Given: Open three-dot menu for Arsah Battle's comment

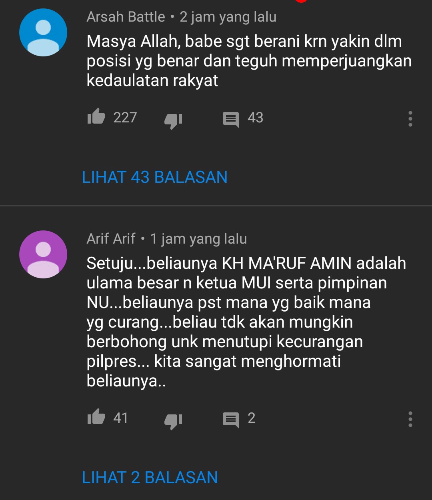Looking at the screenshot, I should (410, 119).
